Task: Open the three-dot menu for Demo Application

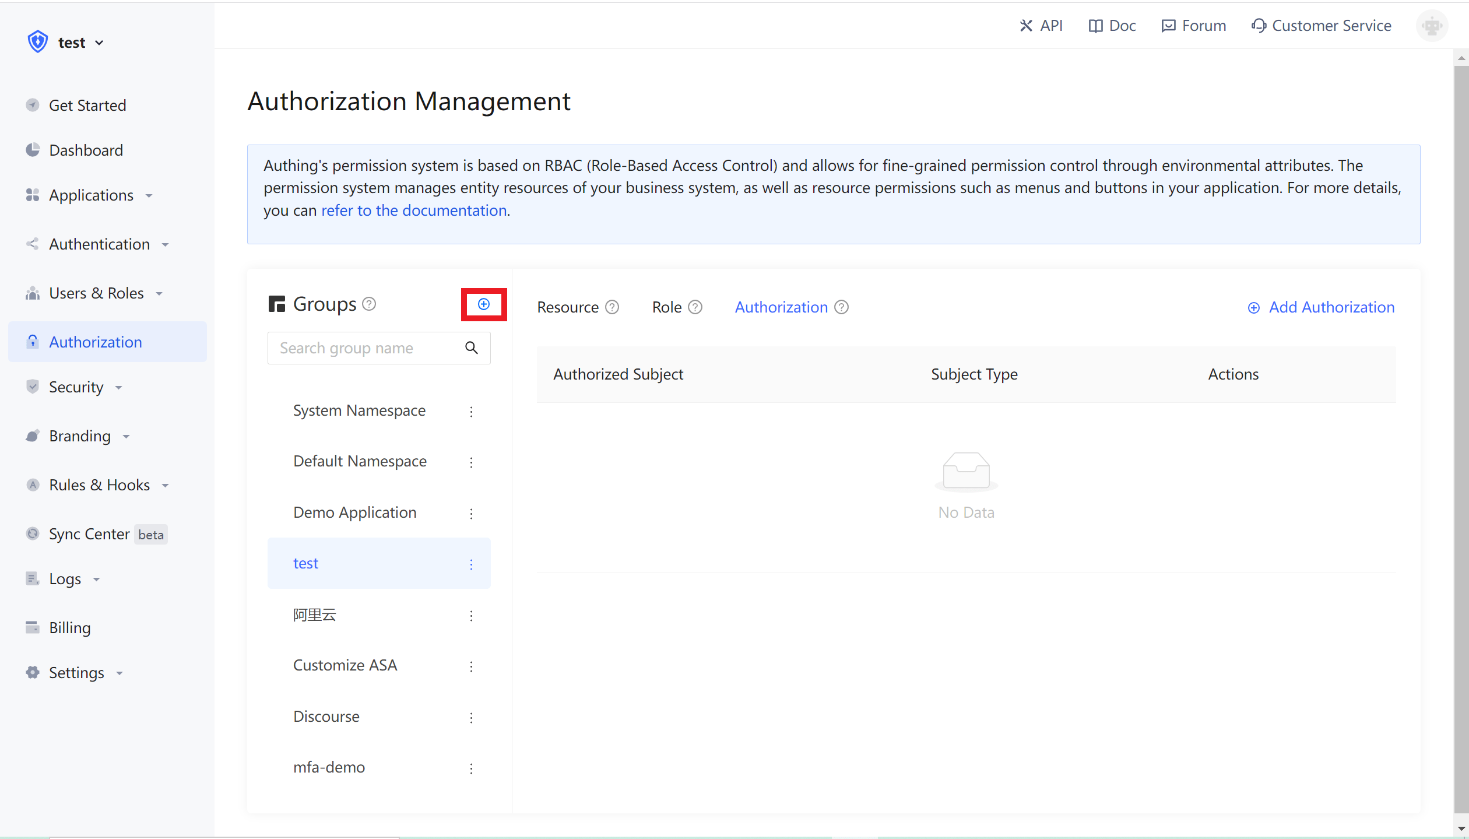Action: 471,513
